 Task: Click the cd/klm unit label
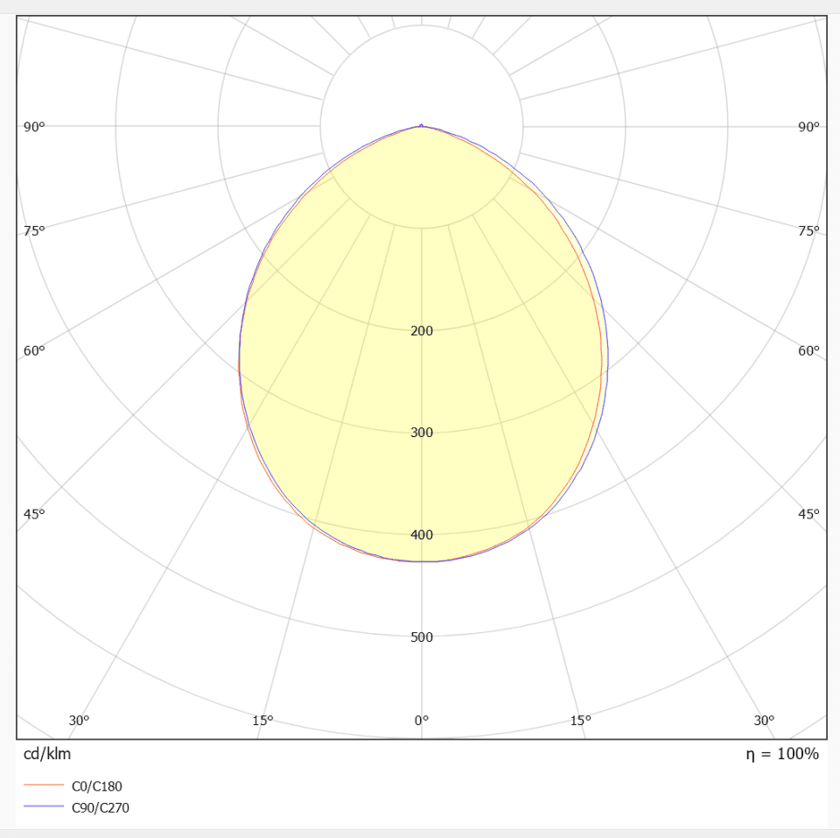click(47, 754)
